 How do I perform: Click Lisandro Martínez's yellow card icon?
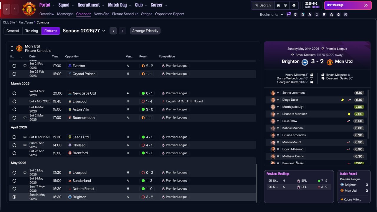[349, 114]
